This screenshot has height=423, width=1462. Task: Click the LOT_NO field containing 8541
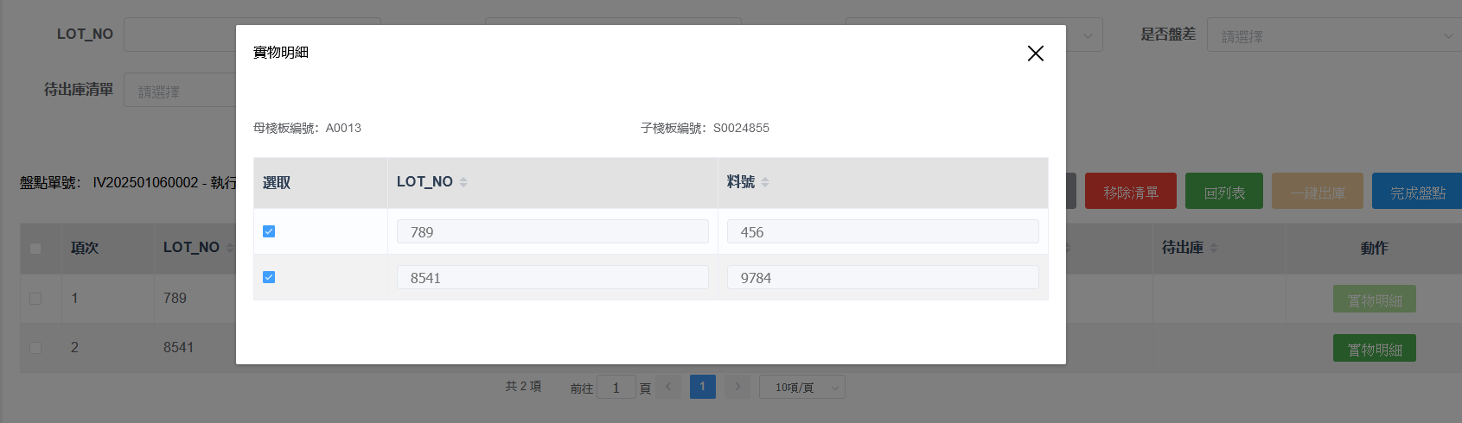point(552,277)
